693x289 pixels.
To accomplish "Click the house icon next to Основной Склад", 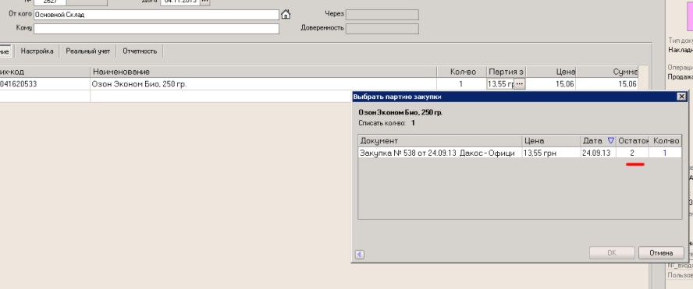I will coord(286,15).
